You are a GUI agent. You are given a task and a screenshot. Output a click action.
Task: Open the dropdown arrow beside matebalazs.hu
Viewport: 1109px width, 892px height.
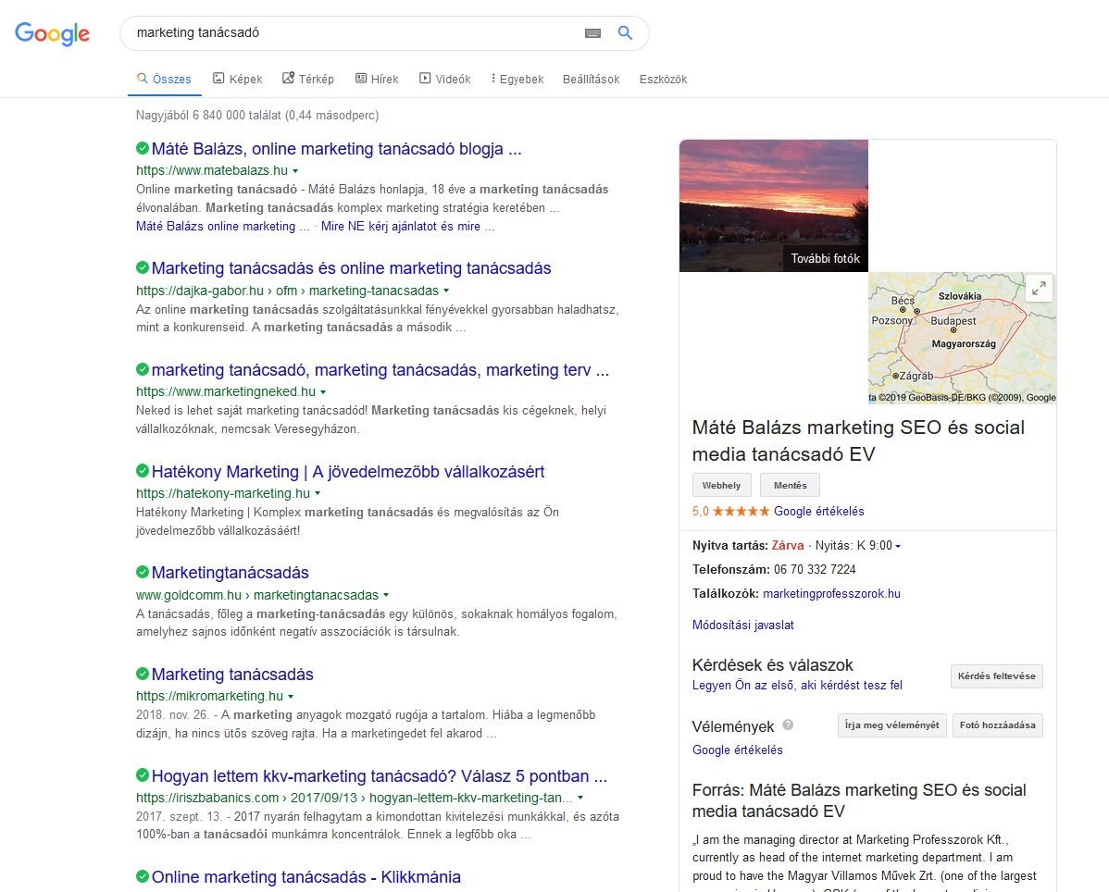tap(294, 171)
